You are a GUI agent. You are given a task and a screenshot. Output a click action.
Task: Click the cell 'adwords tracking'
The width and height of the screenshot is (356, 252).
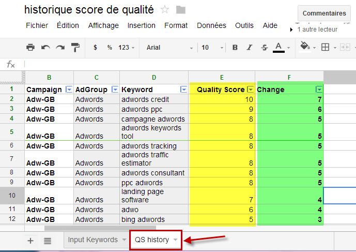[x=154, y=146]
